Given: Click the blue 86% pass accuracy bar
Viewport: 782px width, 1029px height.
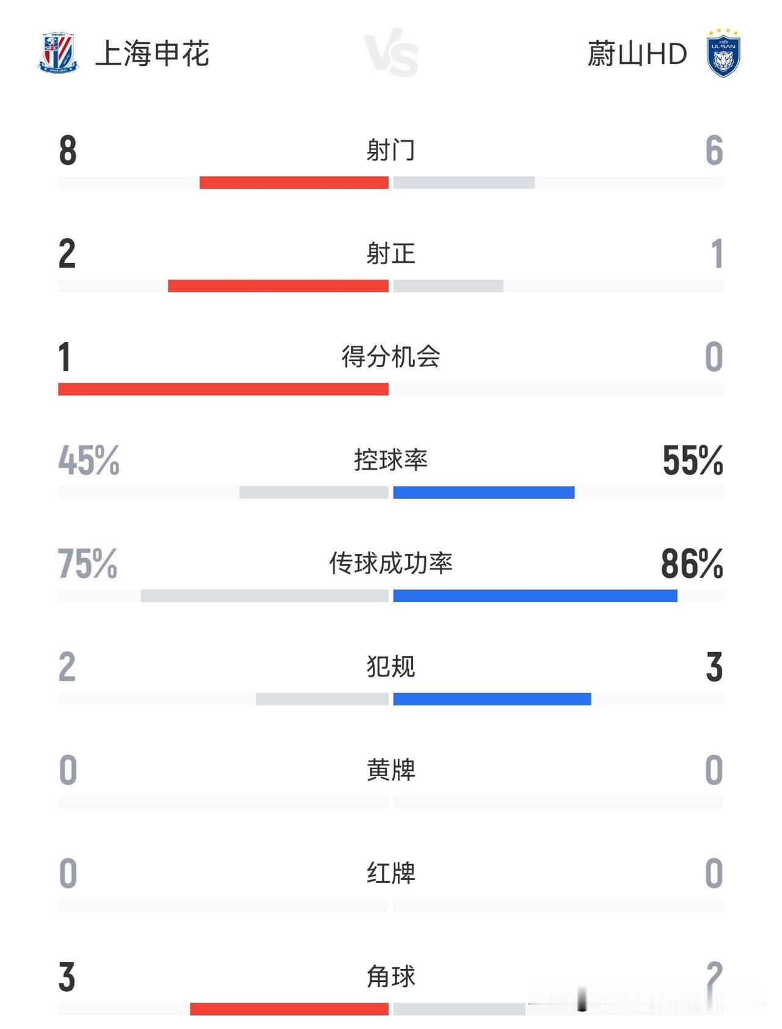Looking at the screenshot, I should click(535, 595).
